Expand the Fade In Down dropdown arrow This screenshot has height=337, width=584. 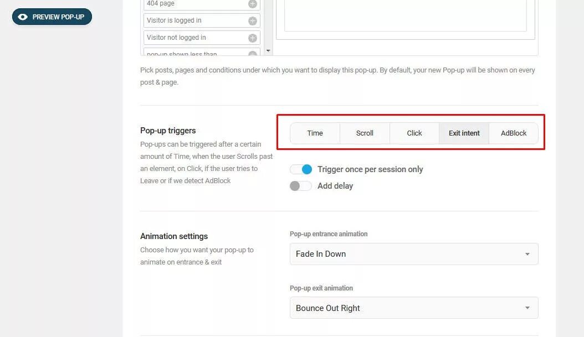[527, 254]
